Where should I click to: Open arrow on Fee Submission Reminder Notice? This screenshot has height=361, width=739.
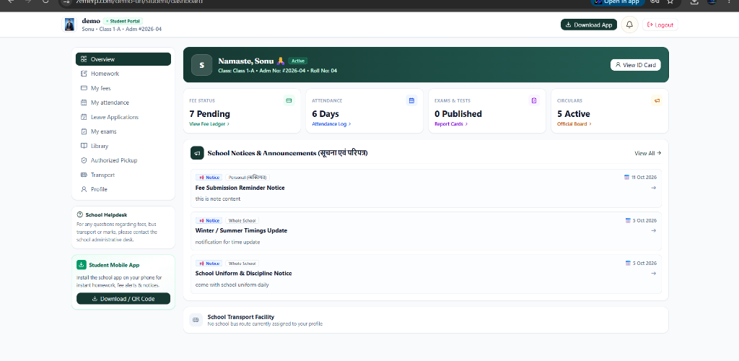click(653, 188)
